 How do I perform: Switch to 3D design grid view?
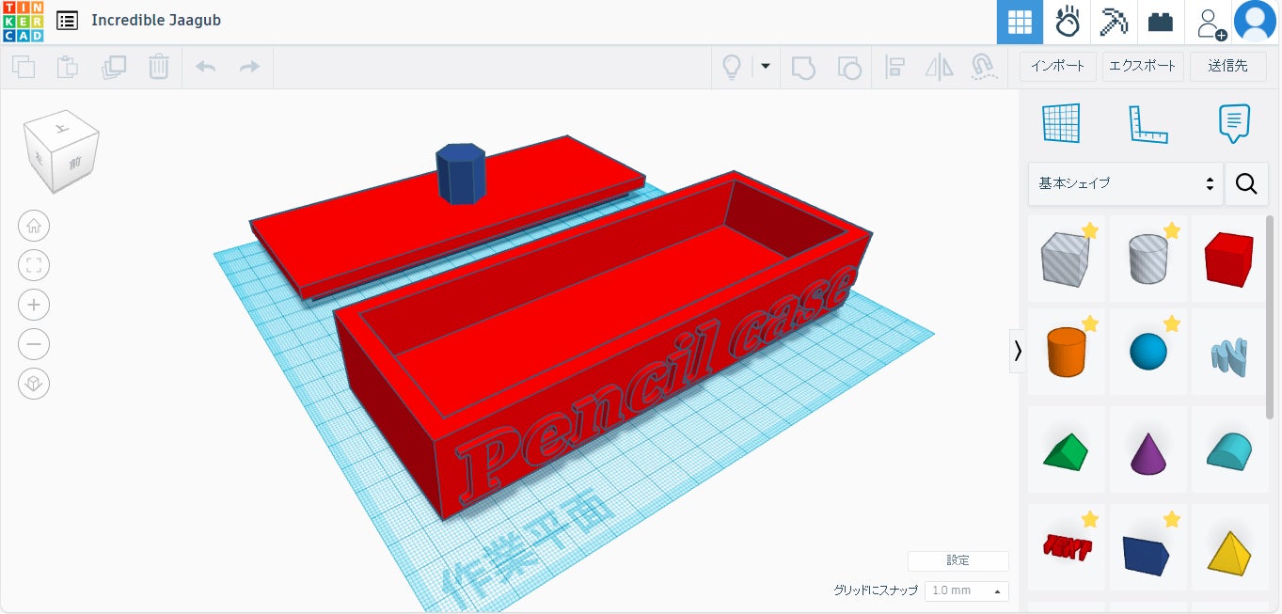(x=1020, y=22)
